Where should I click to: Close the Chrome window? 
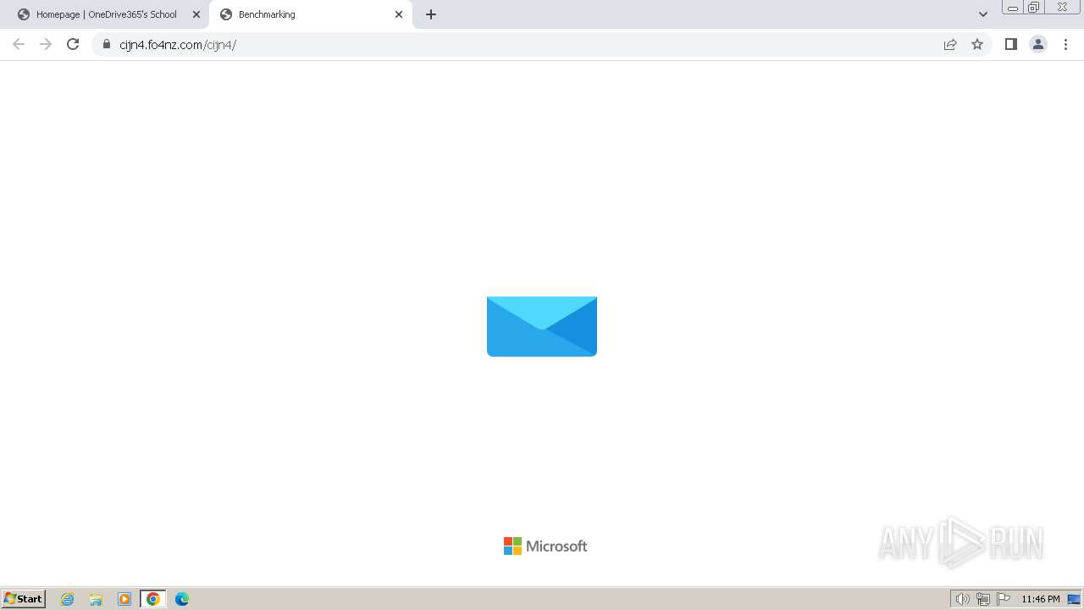coord(1062,8)
